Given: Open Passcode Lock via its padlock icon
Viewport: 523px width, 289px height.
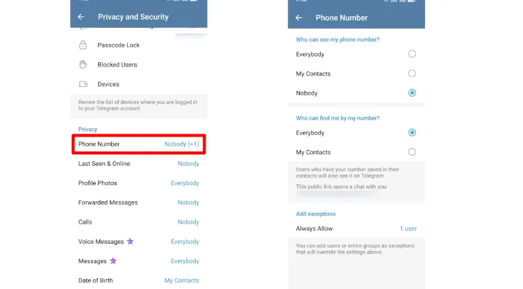Looking at the screenshot, I should pyautogui.click(x=83, y=45).
